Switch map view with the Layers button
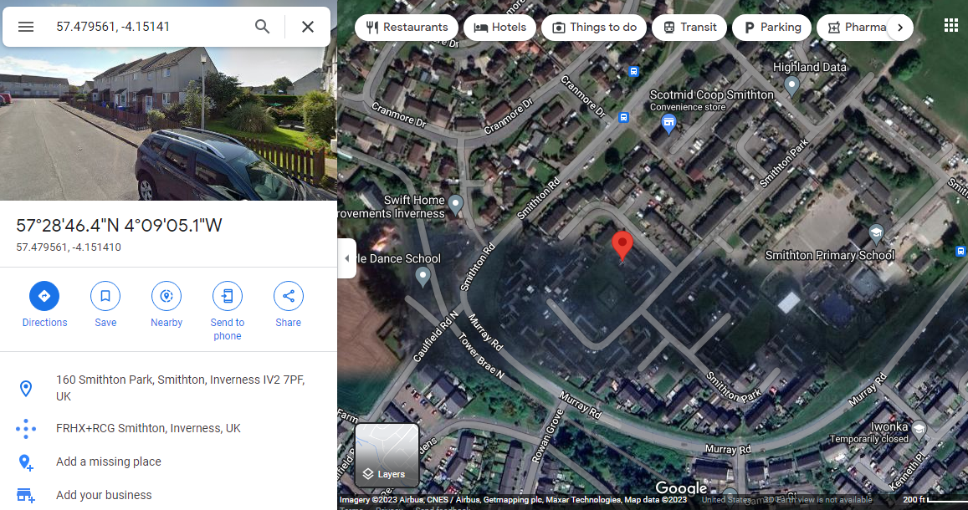Image resolution: width=968 pixels, height=510 pixels. [387, 456]
